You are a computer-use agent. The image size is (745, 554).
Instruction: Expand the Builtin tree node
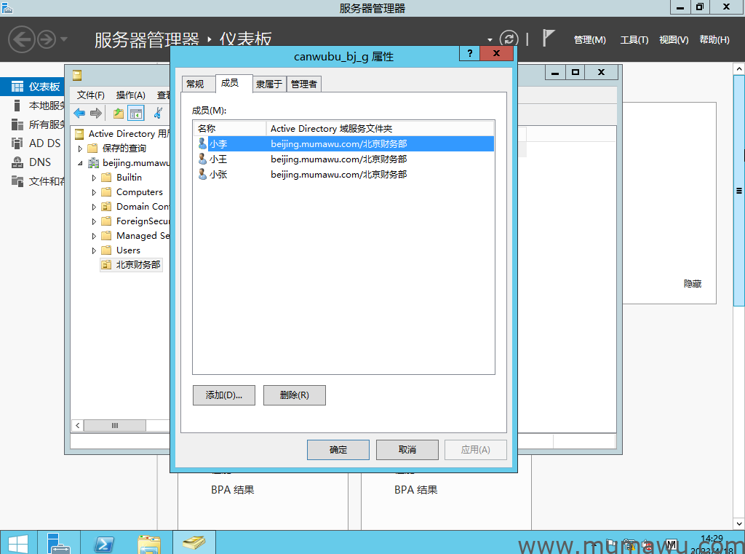point(94,178)
